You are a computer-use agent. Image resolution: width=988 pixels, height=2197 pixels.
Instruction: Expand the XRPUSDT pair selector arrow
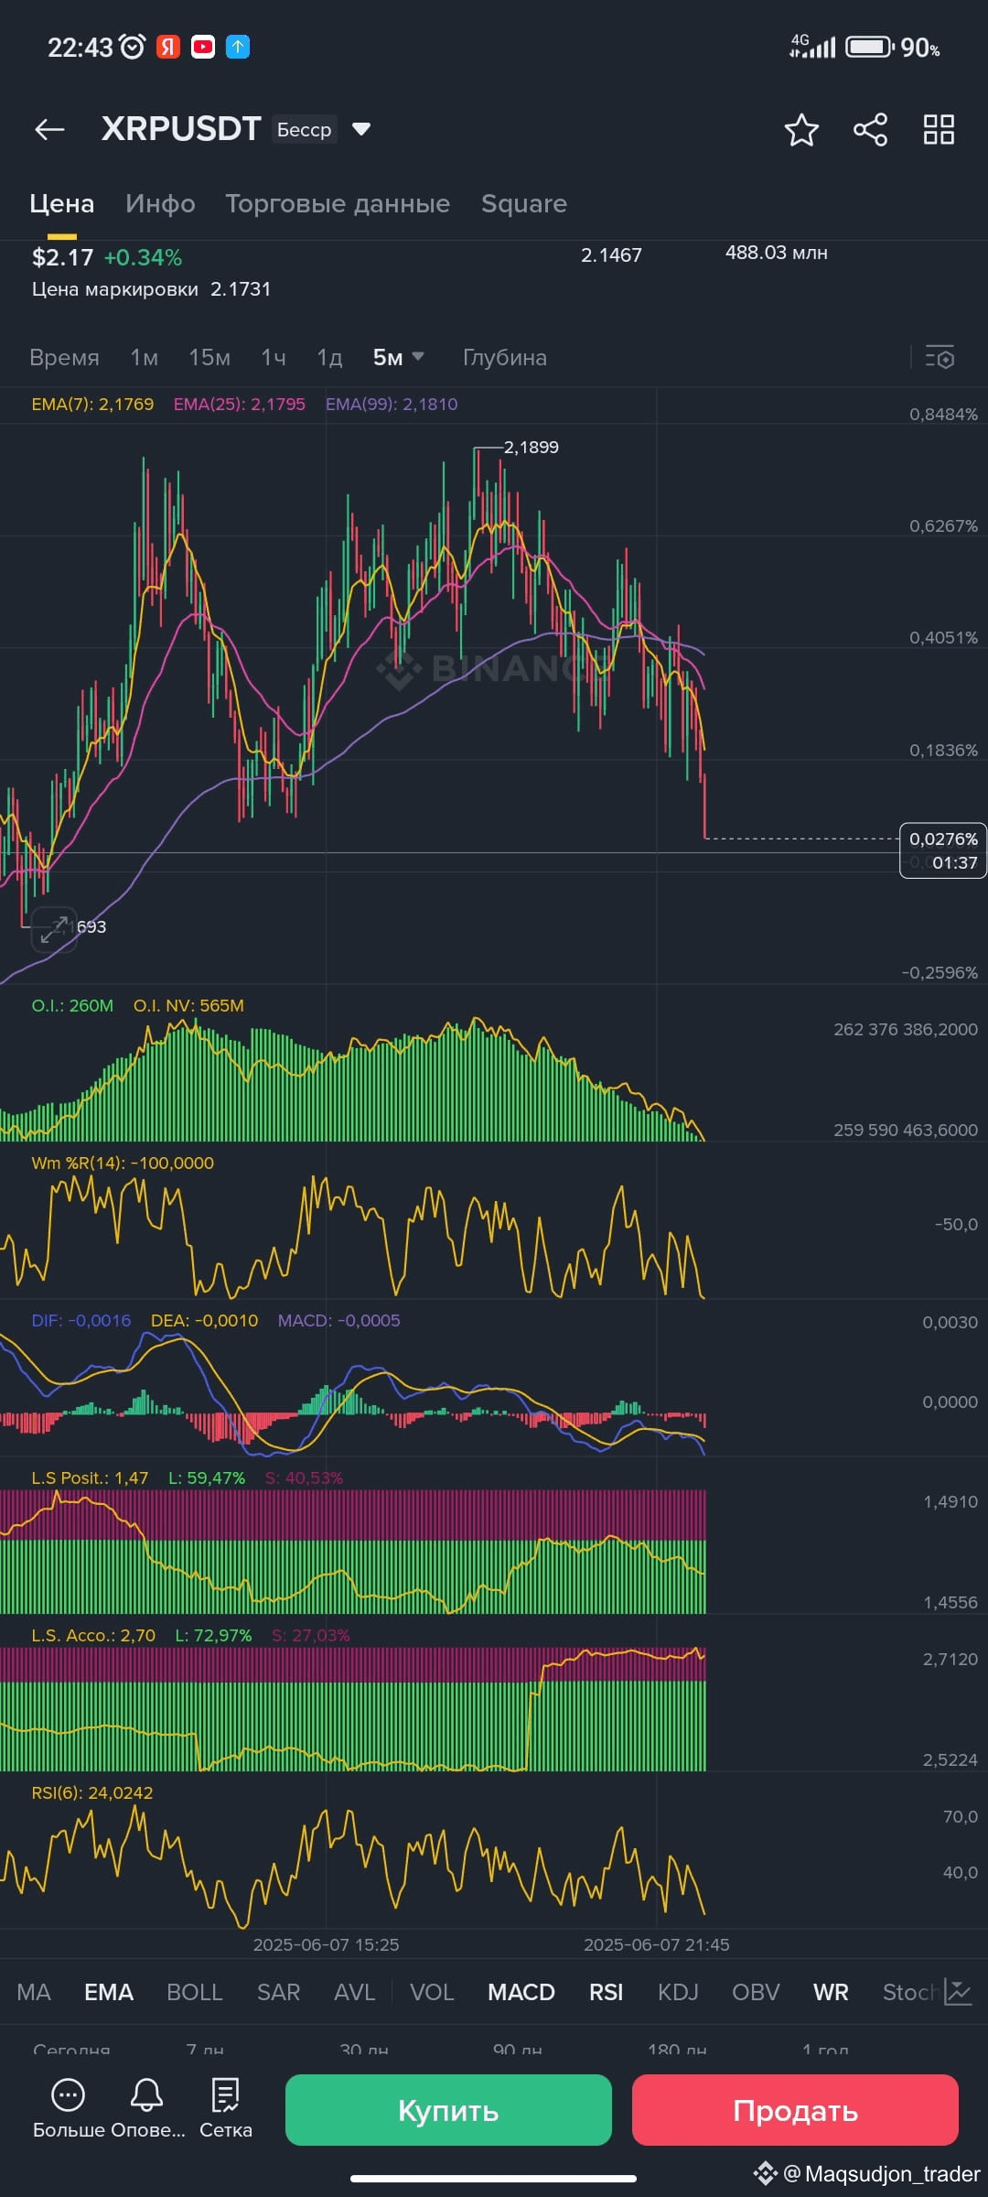click(361, 129)
